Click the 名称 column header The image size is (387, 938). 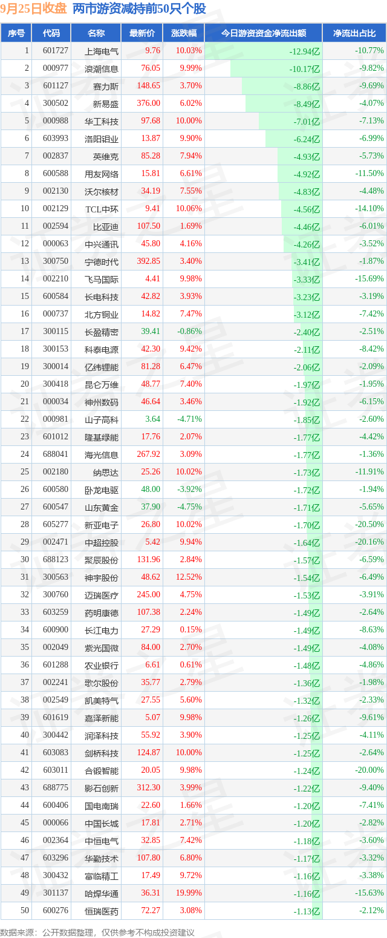pos(96,33)
